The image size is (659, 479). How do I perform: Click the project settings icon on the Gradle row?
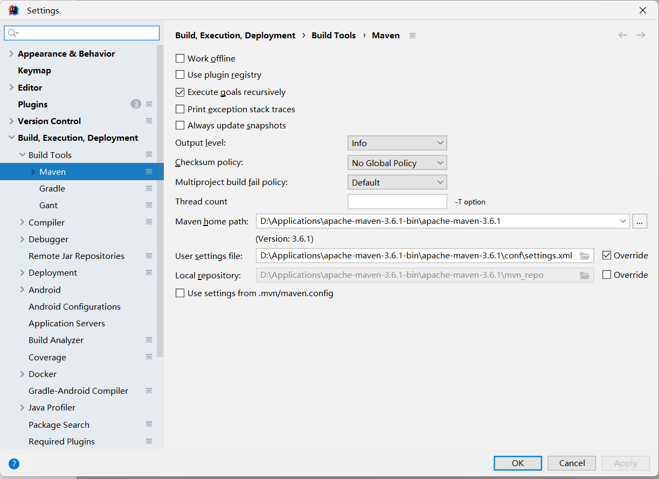(x=149, y=188)
